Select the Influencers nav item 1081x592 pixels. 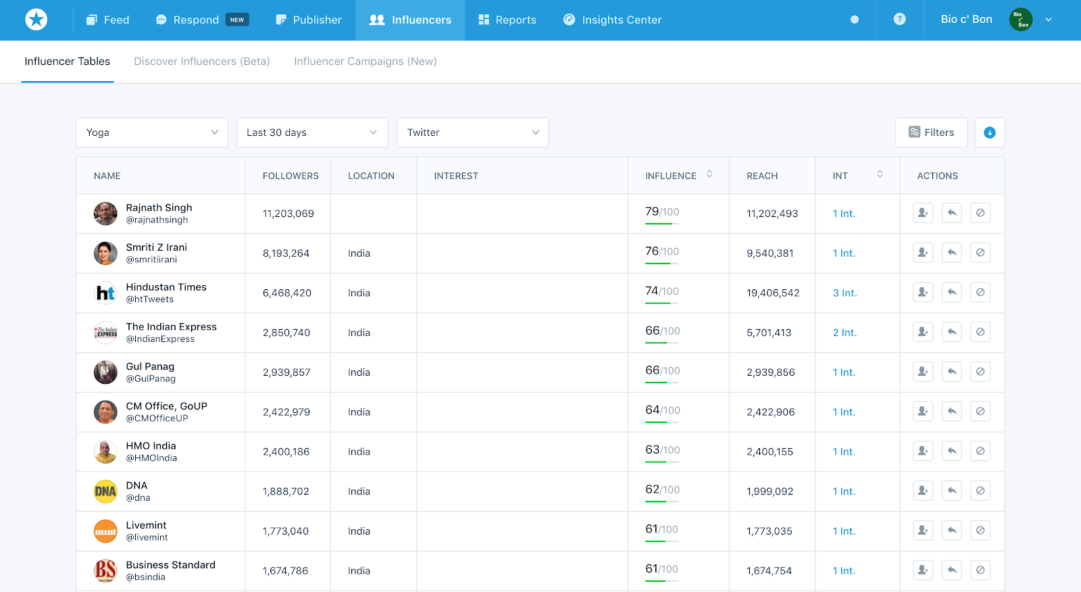point(410,20)
